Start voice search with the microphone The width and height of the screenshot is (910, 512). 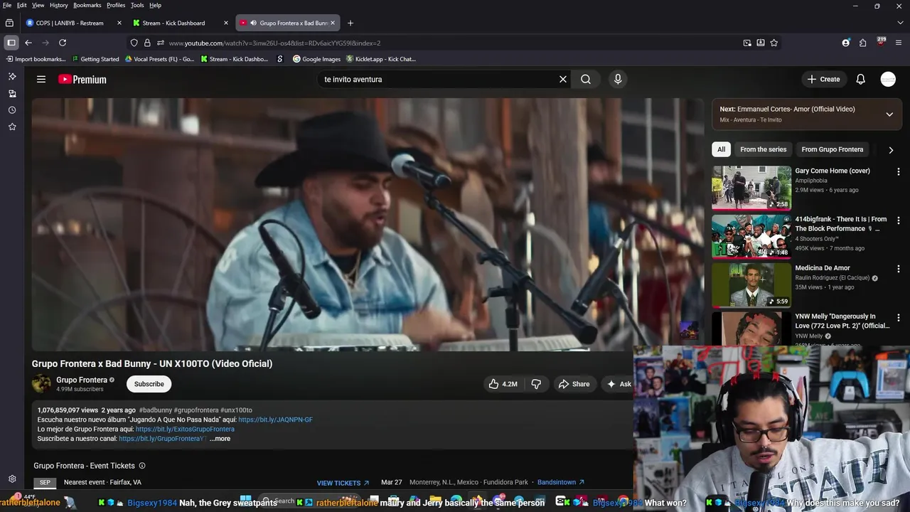(x=618, y=79)
